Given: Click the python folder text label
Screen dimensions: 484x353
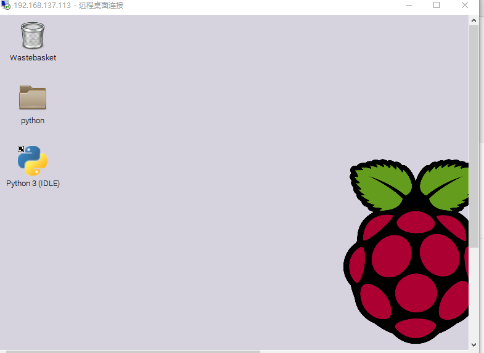Looking at the screenshot, I should click(33, 121).
